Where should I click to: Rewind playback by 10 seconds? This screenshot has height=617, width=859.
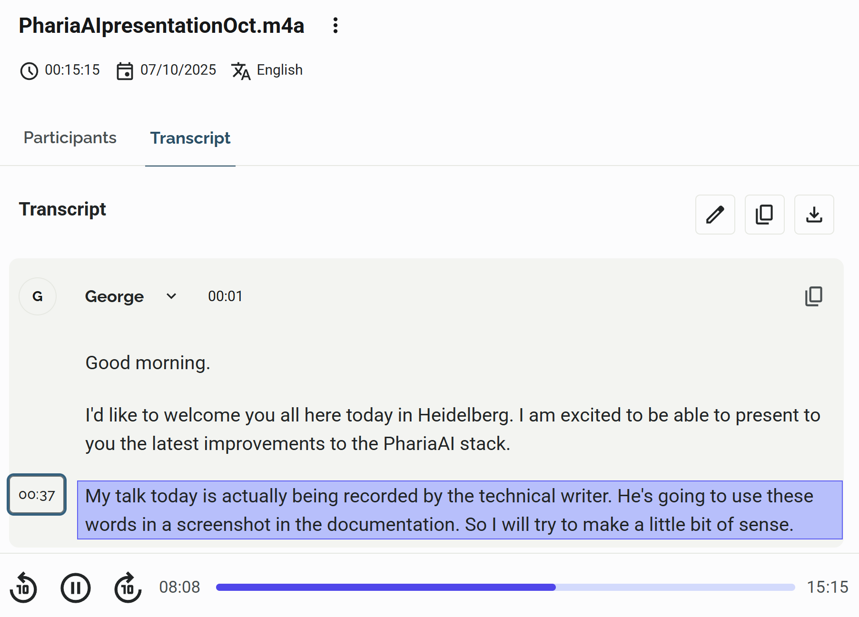coord(23,588)
